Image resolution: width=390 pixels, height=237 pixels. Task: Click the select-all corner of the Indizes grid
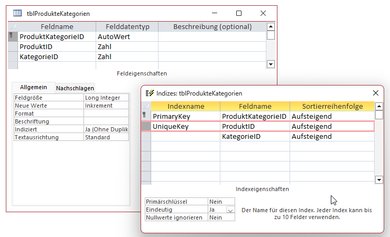(x=146, y=106)
